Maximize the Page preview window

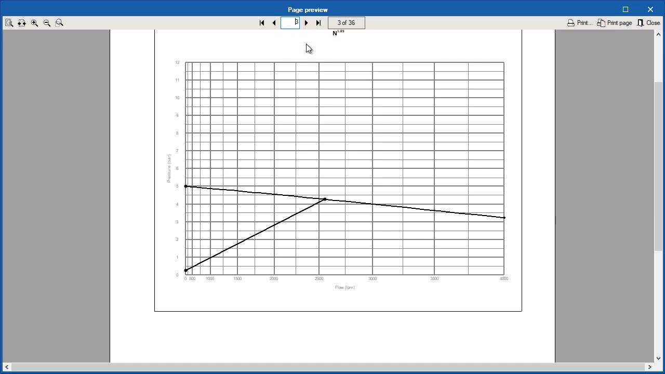coord(626,9)
